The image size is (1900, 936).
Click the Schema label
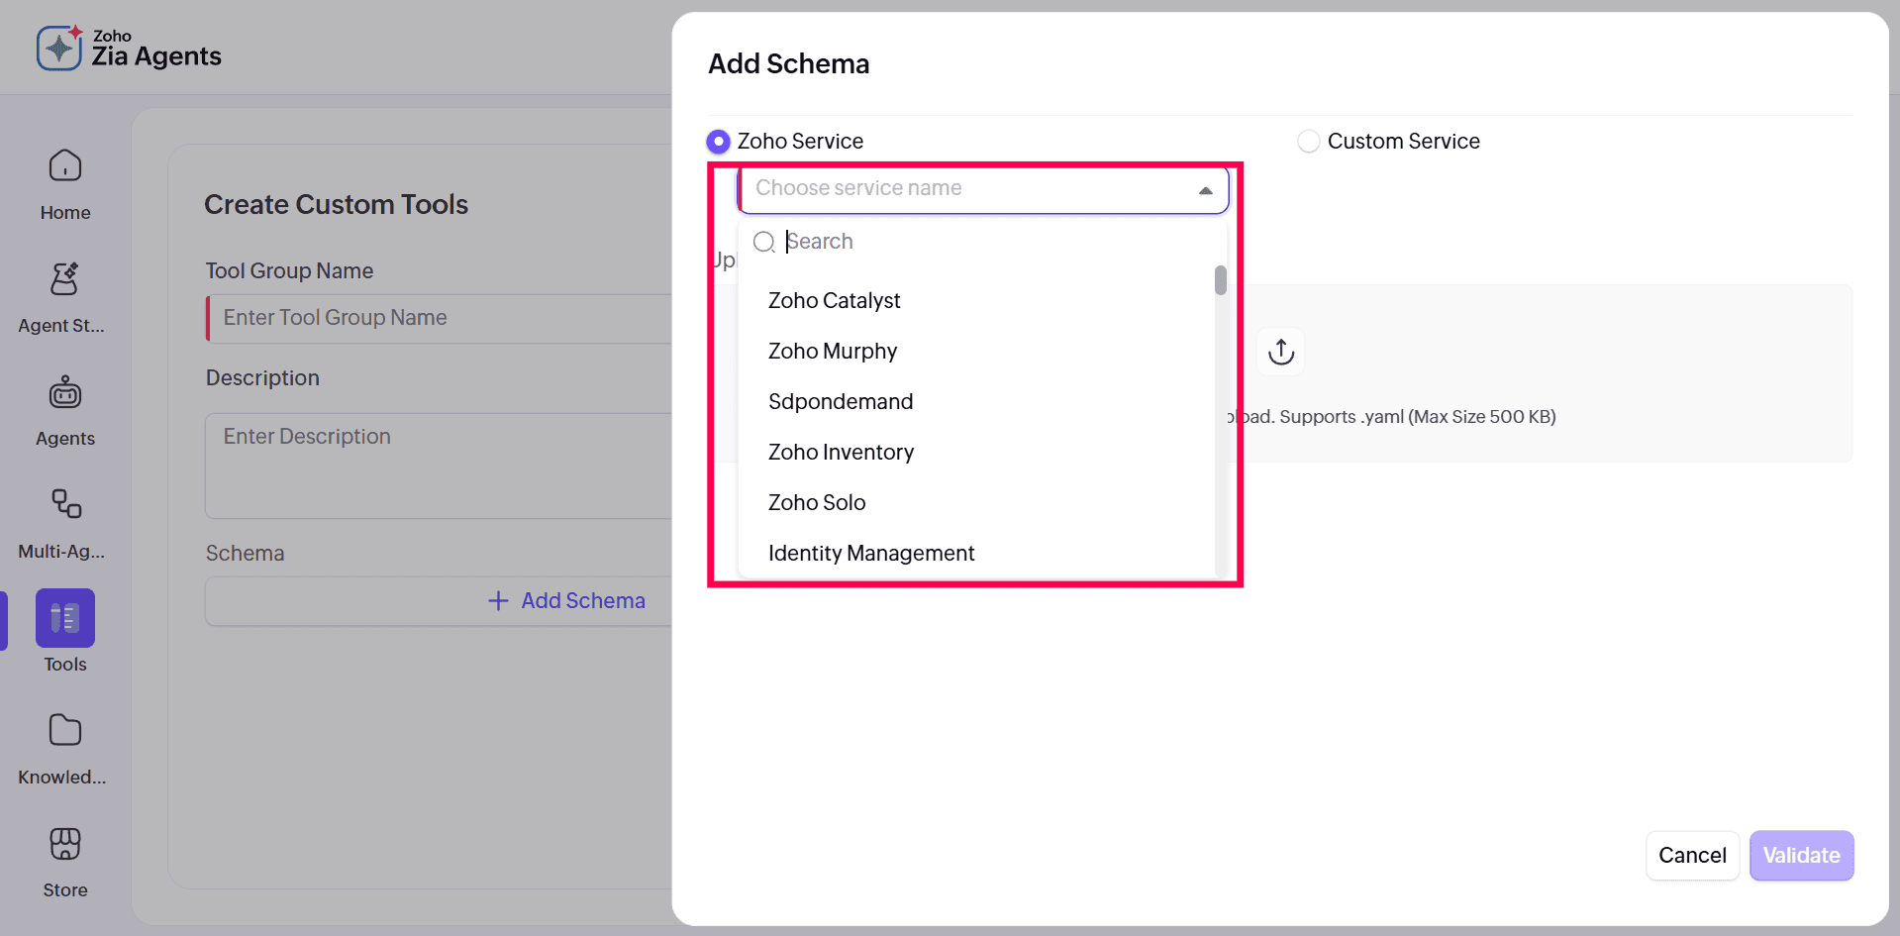coord(245,554)
